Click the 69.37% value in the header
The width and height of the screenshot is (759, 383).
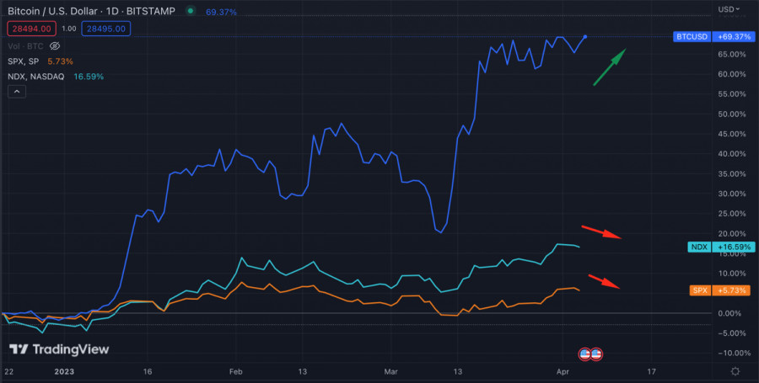pyautogui.click(x=221, y=12)
